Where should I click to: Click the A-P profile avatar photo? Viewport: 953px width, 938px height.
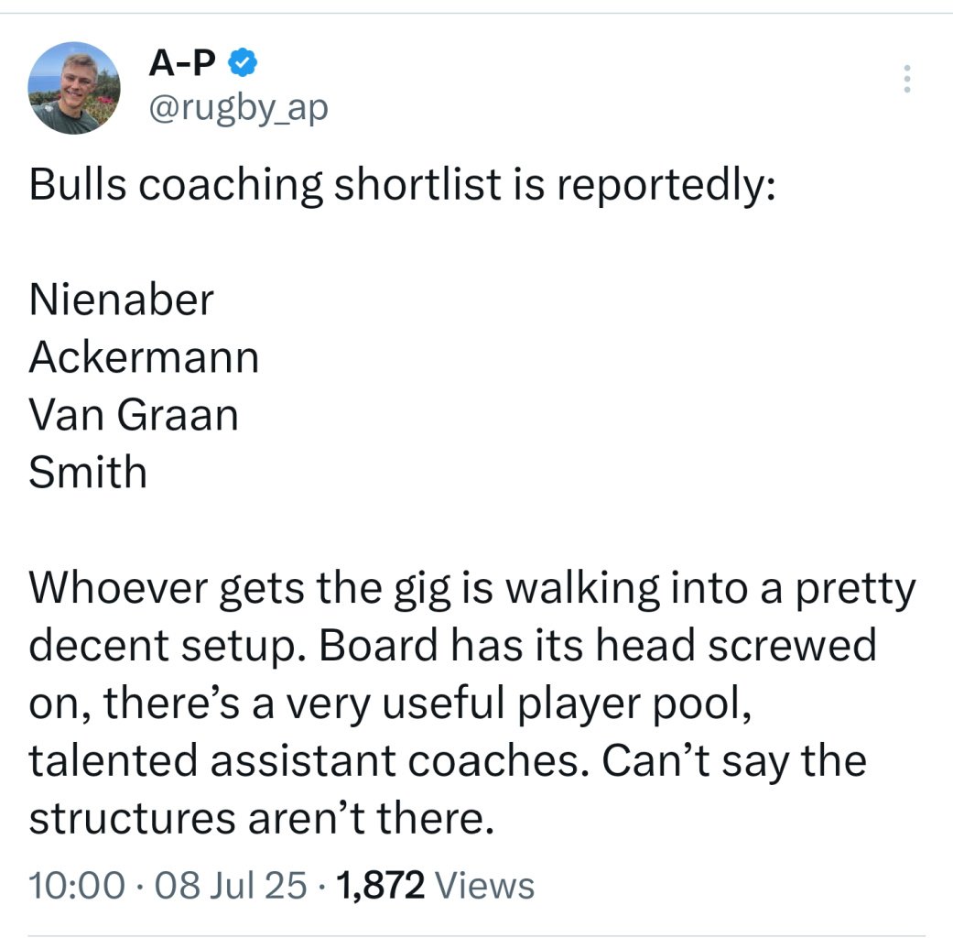[75, 88]
